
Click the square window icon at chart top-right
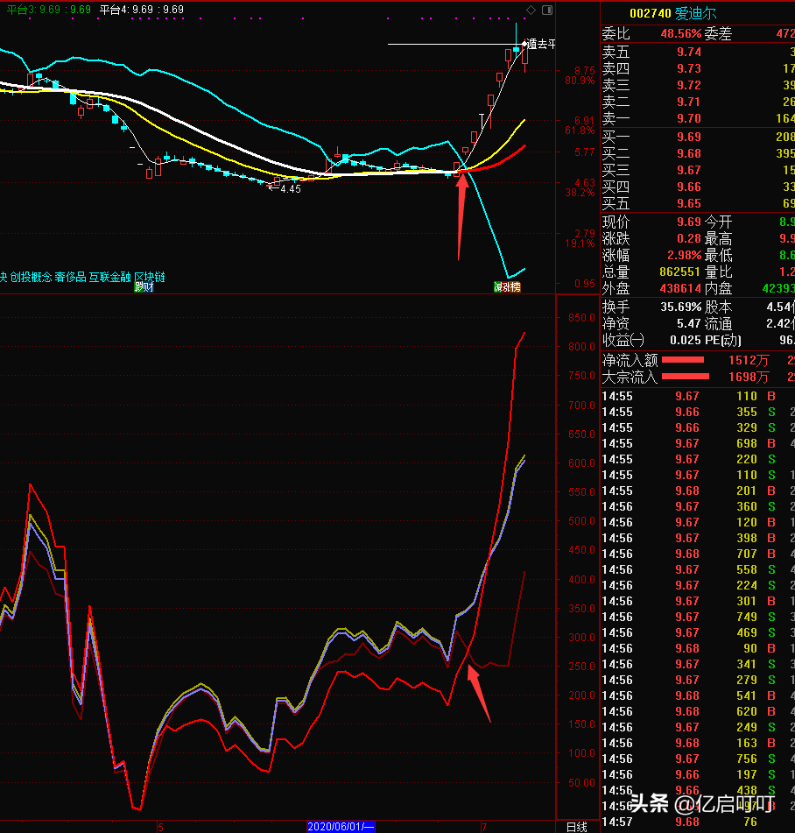pyautogui.click(x=546, y=10)
